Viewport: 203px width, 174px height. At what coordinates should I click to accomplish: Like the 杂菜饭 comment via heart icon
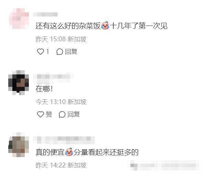[x=41, y=52]
